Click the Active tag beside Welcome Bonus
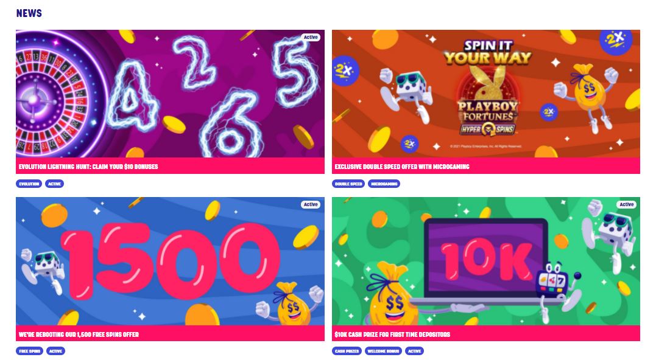Viewport: 656px width, 360px height. coord(415,351)
